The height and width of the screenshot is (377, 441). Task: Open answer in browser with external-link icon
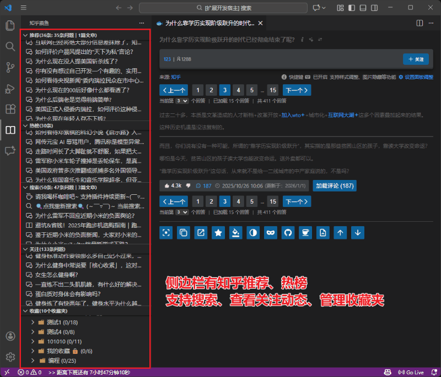tap(200, 233)
